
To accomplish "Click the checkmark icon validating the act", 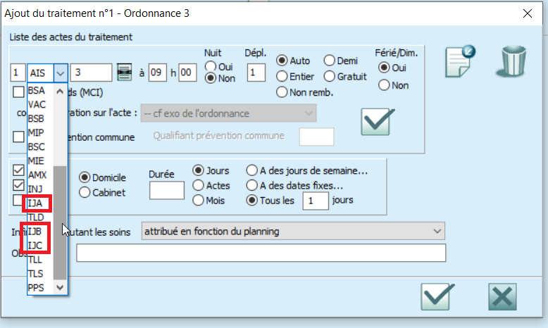I will [x=377, y=121].
